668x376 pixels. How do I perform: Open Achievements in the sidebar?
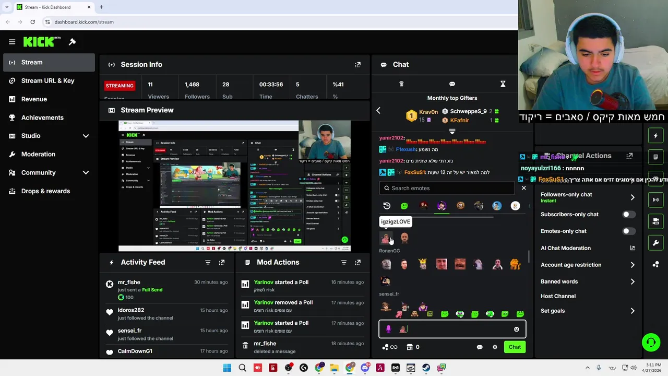(50, 118)
